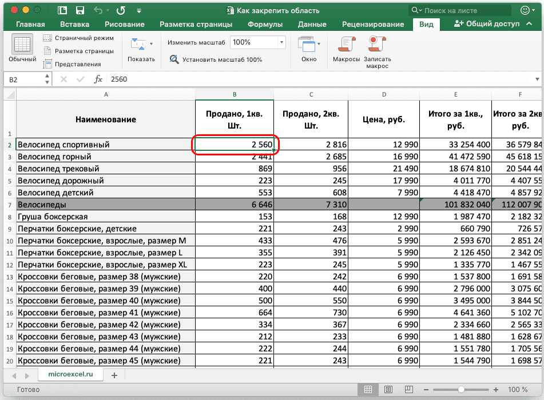Open the zoom percentage 100% dropdown
This screenshot has height=400, width=544.
tap(281, 42)
